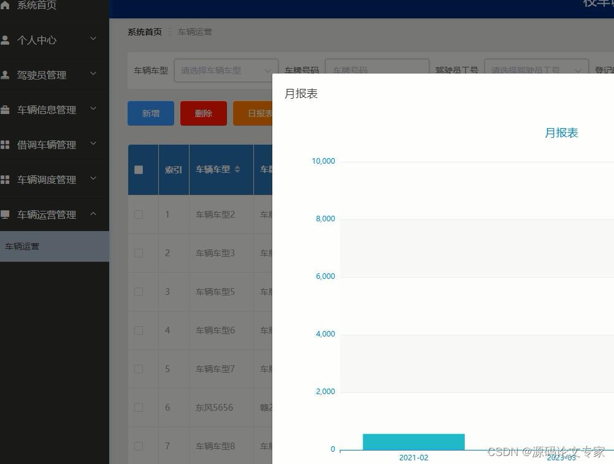
Task: Select the checkbox on the 东风5656 row
Action: pyautogui.click(x=139, y=407)
